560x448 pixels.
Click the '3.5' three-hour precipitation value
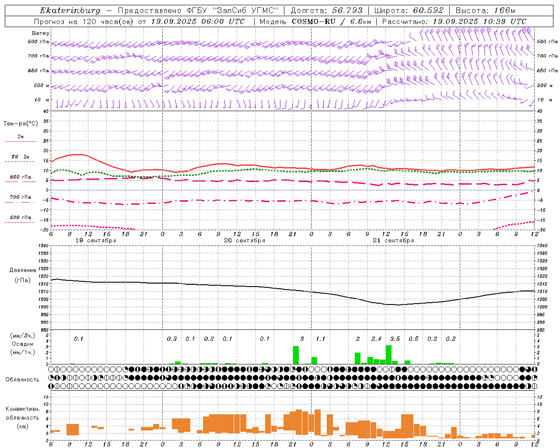(395, 339)
